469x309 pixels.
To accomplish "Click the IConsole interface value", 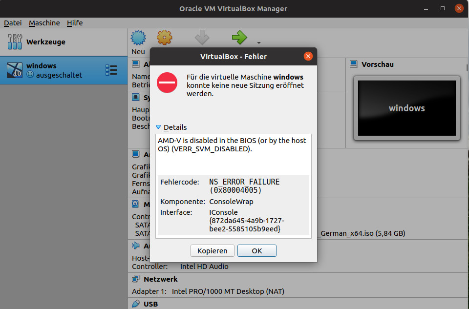I will 247,221.
